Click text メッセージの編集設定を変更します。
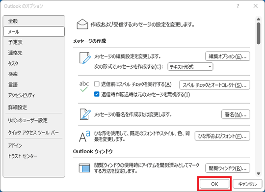This screenshot has height=192, width=265. [128, 56]
